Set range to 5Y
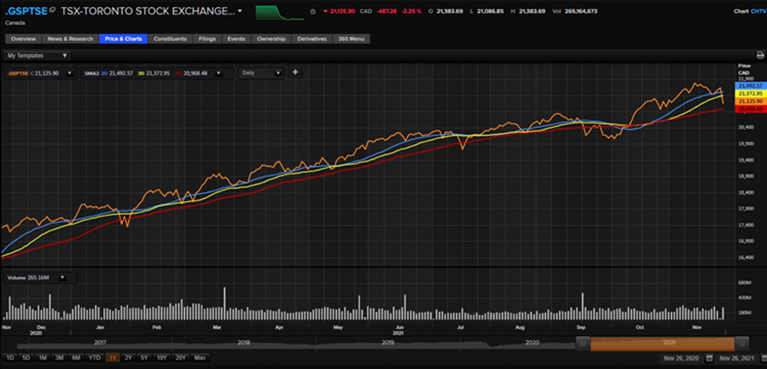Image resolution: width=767 pixels, height=369 pixels. point(144,358)
